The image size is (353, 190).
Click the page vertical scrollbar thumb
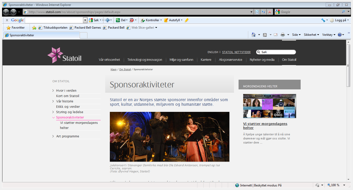[348, 65]
